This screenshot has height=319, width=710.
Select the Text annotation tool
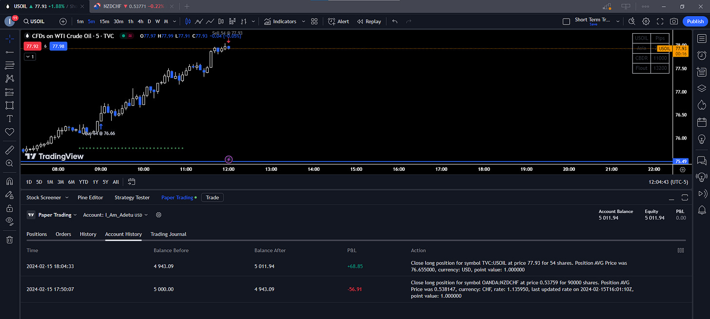click(x=9, y=119)
